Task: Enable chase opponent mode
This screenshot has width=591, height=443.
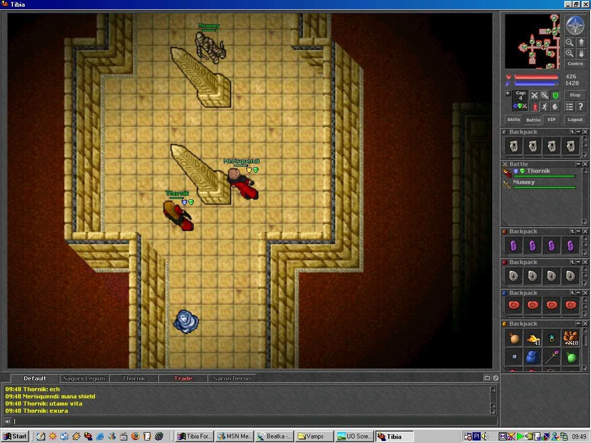Action: [545, 107]
